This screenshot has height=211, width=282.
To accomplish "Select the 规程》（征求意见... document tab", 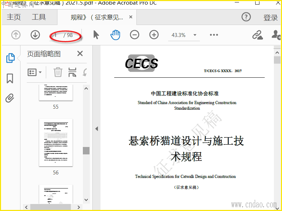I will click(x=97, y=17).
